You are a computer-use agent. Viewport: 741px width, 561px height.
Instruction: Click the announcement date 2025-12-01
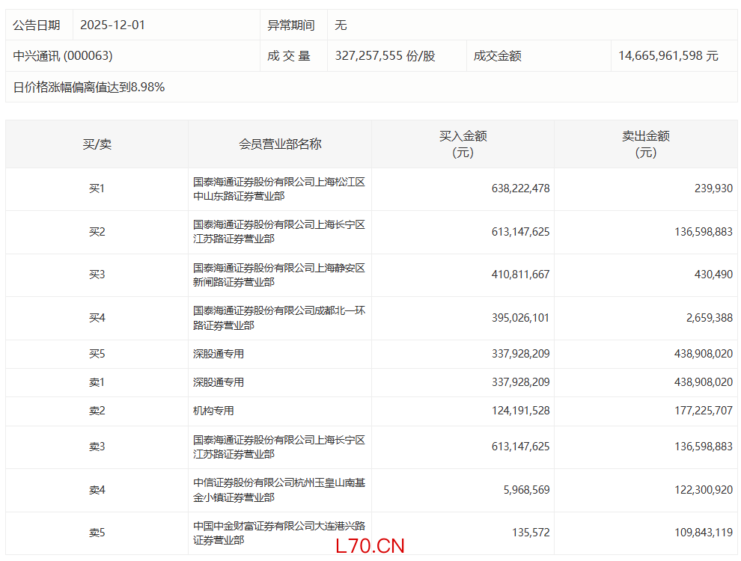coord(112,25)
